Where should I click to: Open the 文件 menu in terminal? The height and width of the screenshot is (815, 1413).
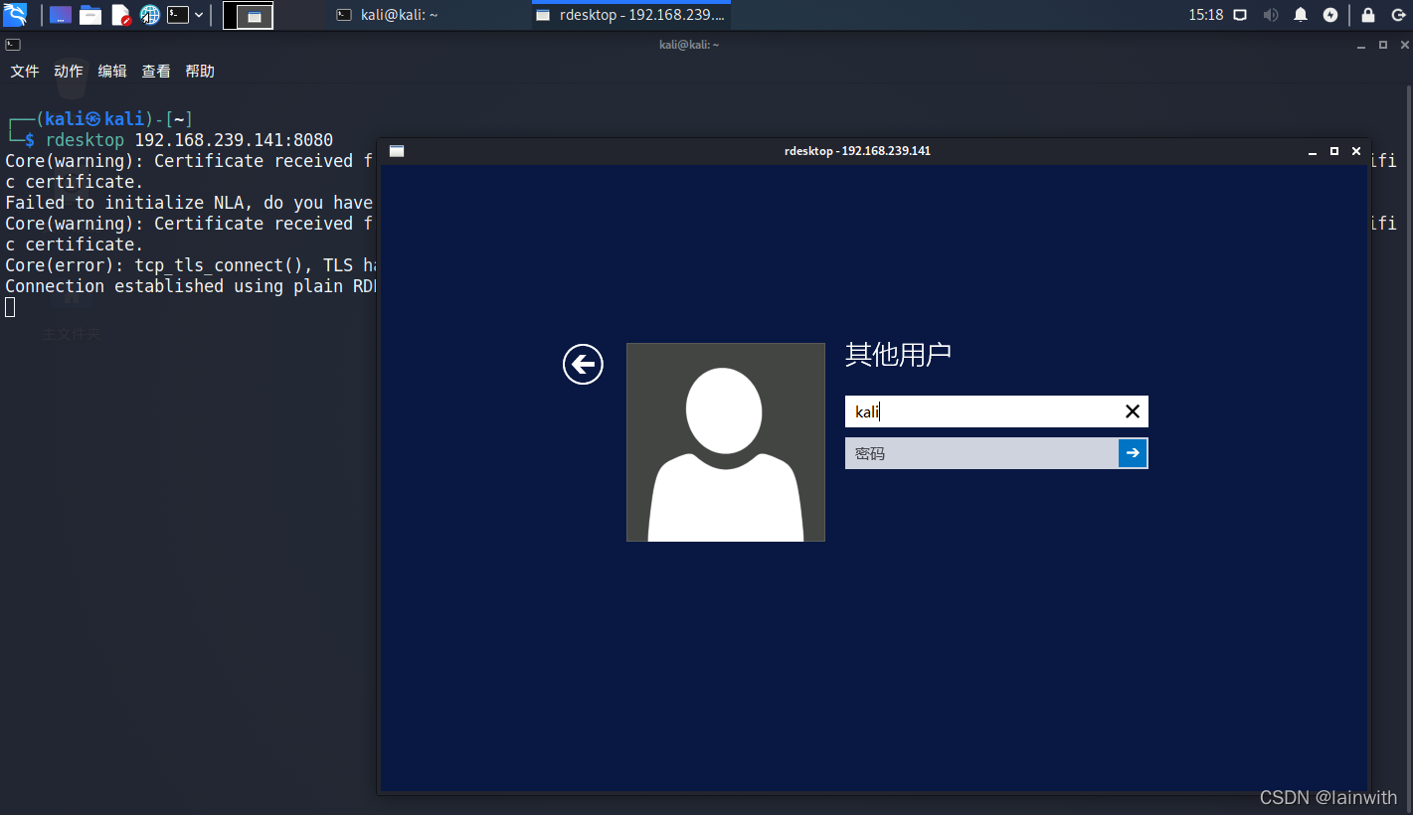25,72
